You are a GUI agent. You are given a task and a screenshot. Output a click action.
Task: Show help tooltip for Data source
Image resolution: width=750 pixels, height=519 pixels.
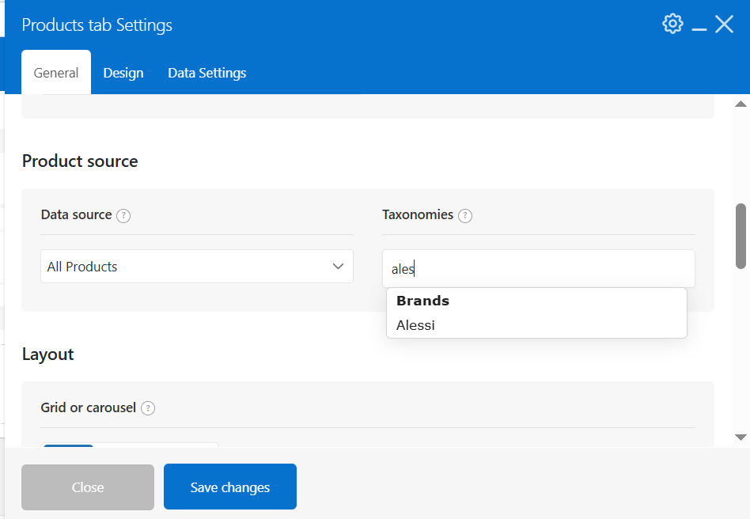point(123,216)
